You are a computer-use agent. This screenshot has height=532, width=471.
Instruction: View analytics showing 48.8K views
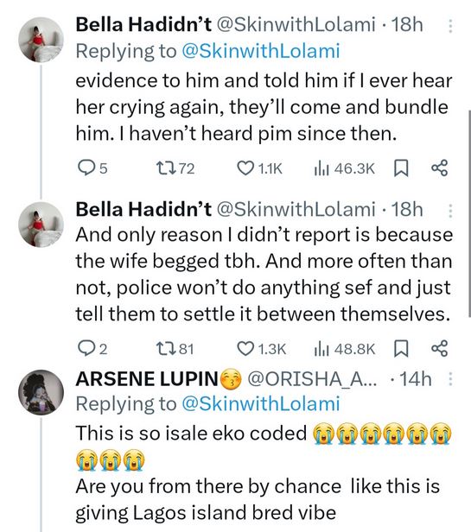point(344,349)
